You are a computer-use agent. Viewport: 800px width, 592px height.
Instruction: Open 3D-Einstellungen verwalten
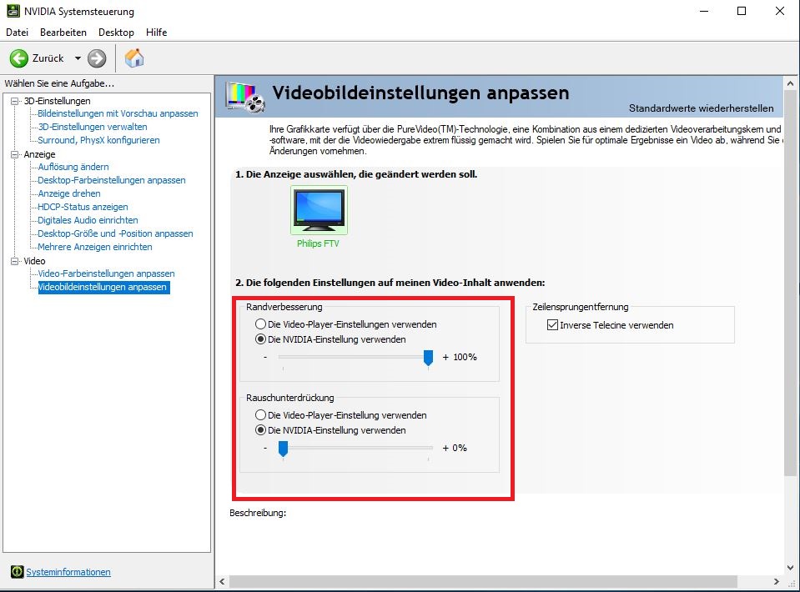pos(93,127)
